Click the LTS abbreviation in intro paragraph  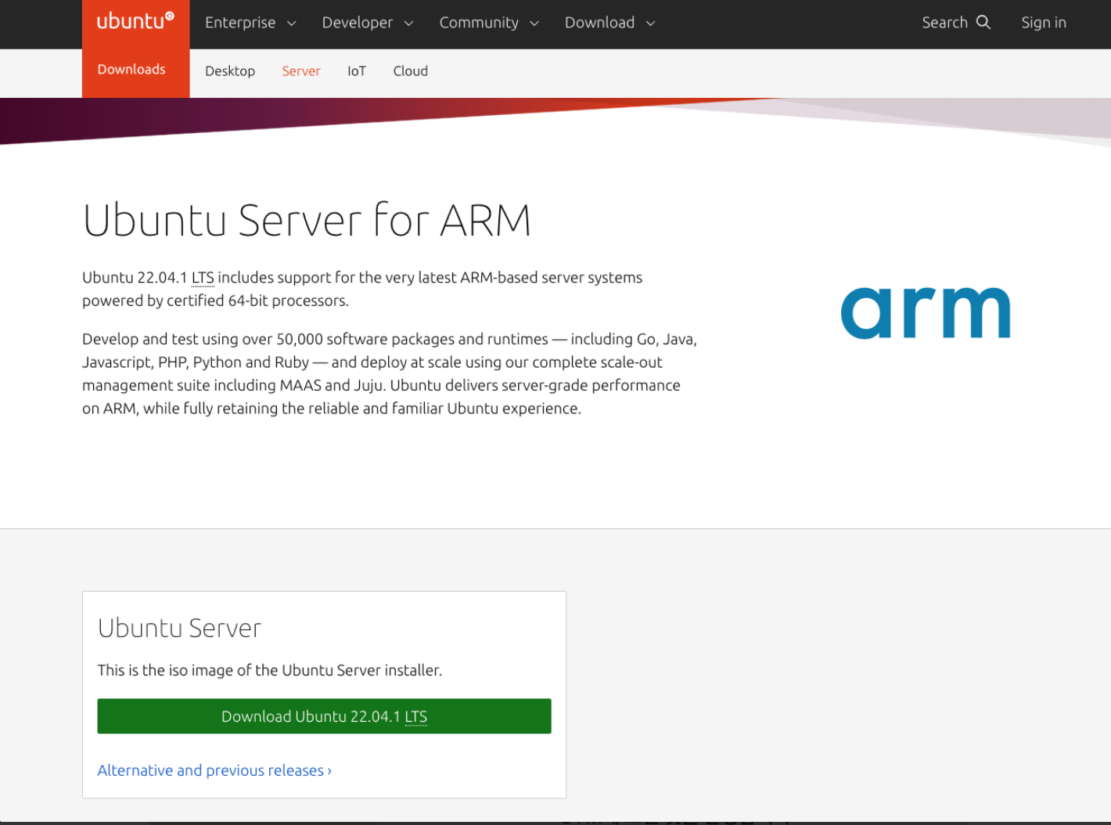click(203, 278)
